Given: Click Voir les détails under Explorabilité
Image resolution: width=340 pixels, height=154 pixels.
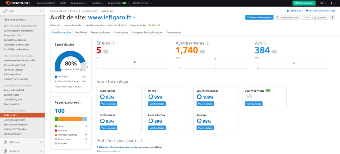Looking at the screenshot, I should tap(109, 104).
